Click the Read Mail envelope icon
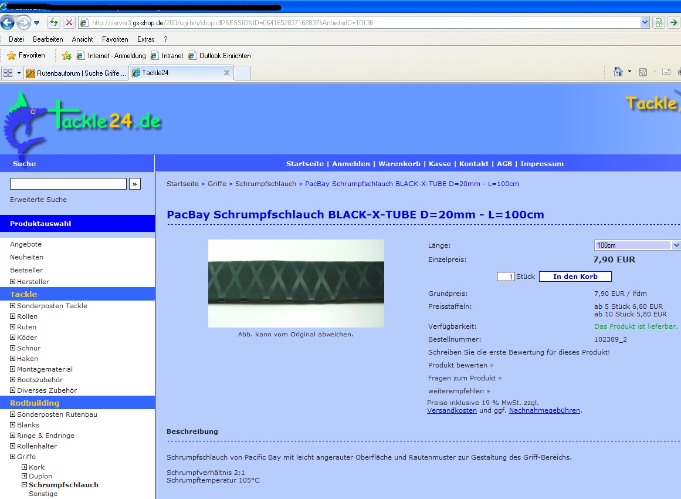 click(666, 72)
